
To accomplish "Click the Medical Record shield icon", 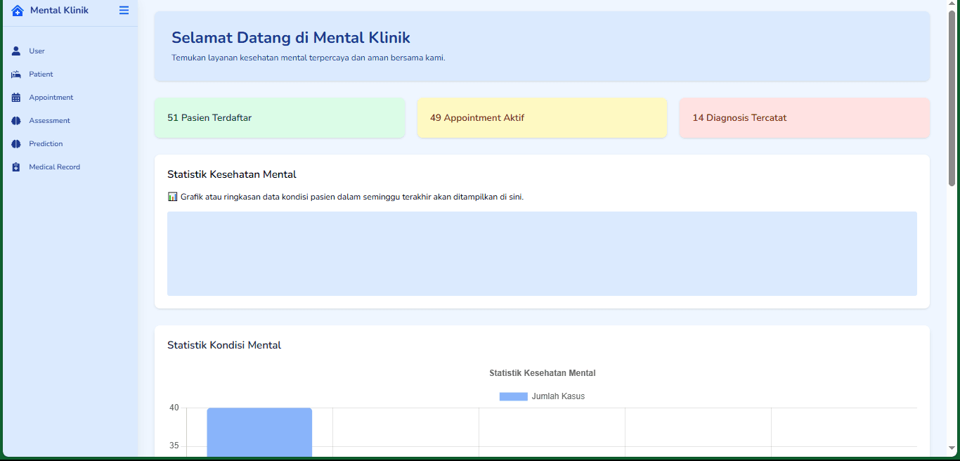I will pos(15,167).
